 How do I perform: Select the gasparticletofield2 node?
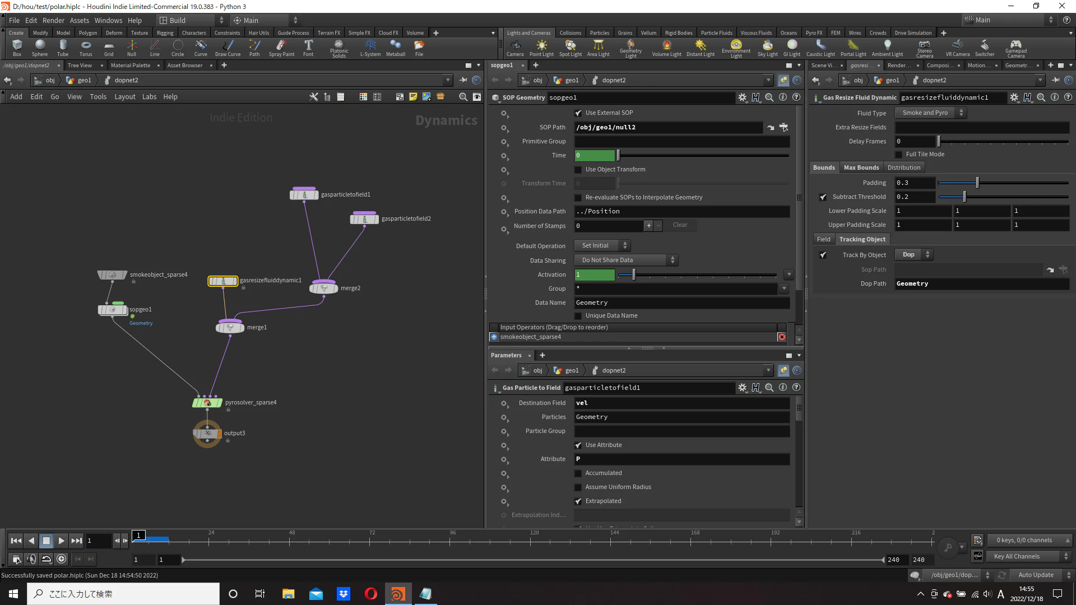pyautogui.click(x=364, y=218)
